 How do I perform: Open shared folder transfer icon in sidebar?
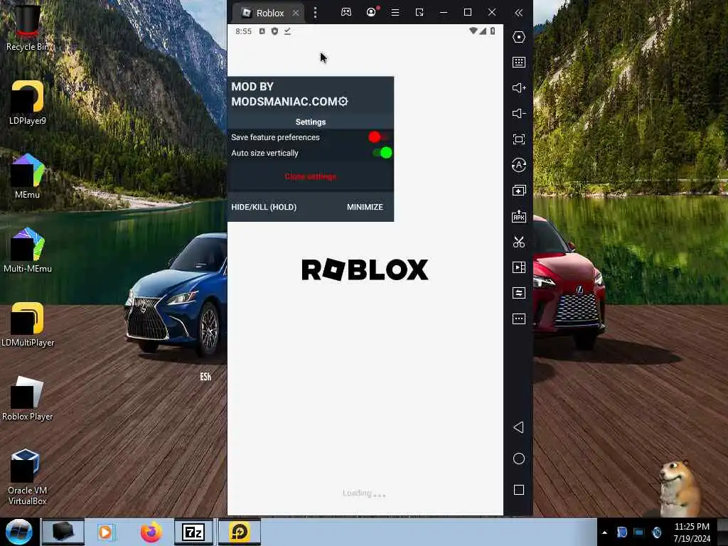click(518, 293)
